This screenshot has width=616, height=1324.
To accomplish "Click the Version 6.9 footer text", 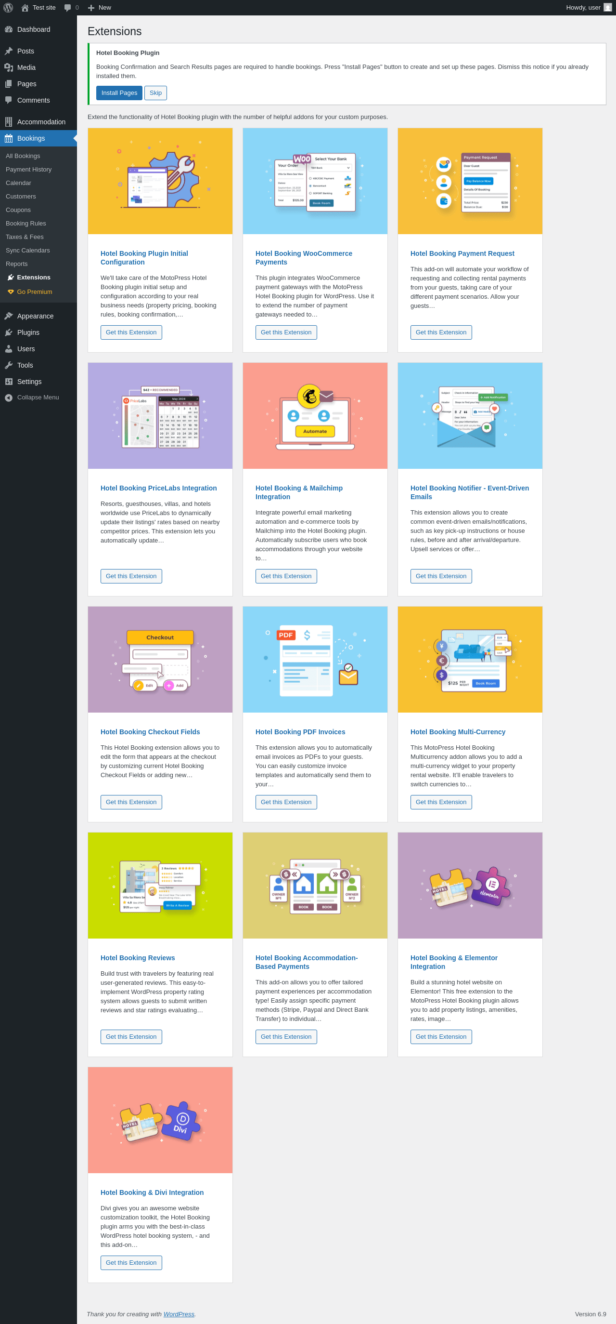I will (590, 1314).
